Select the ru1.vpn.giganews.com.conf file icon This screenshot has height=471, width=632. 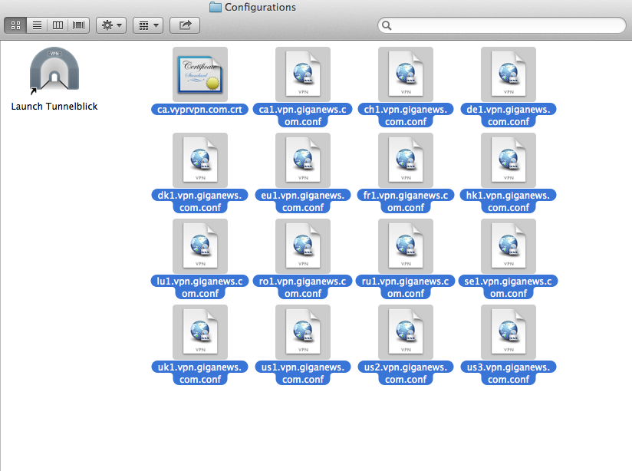[x=406, y=246]
